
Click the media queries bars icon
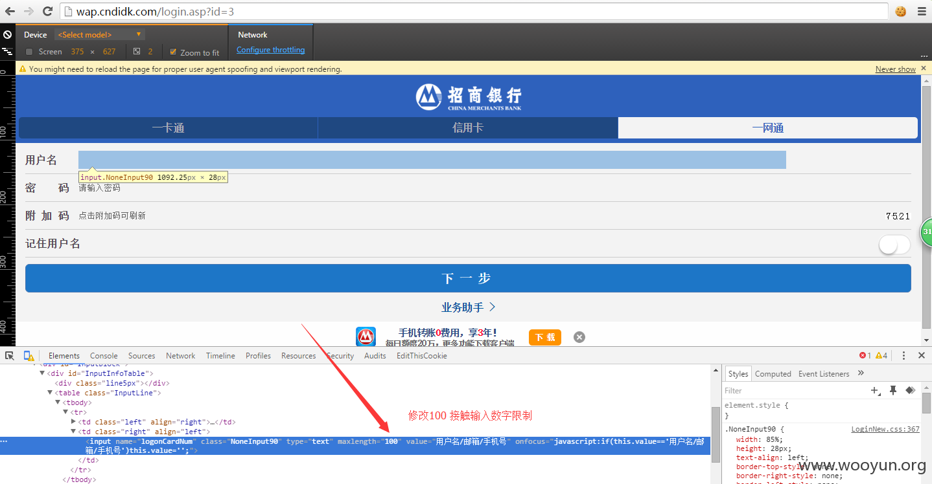[x=7, y=50]
